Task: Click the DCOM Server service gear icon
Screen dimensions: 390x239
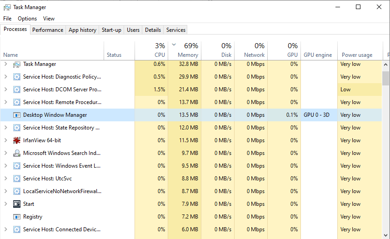Action: point(17,90)
